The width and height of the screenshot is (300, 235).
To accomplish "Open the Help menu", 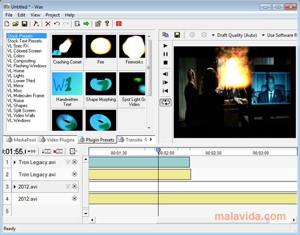I will tap(70, 15).
